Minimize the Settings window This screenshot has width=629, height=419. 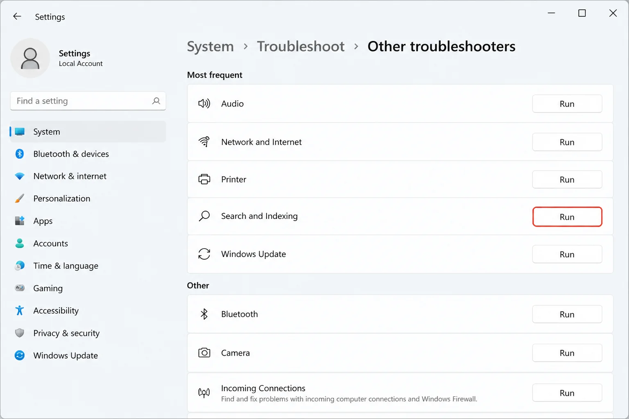pyautogui.click(x=552, y=13)
